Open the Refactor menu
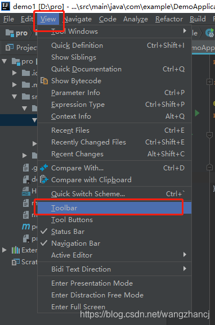Screen dimensions: 215x325 tap(169, 19)
